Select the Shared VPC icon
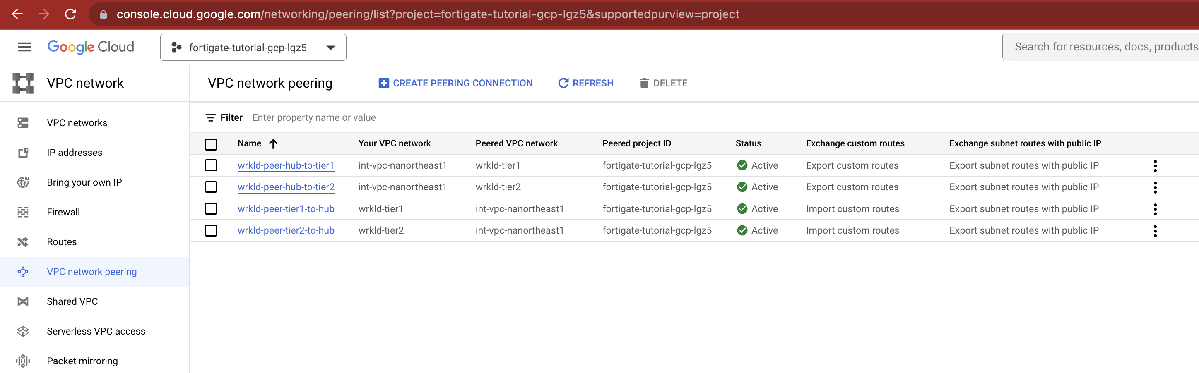Screen dimensions: 1199x373 (x=24, y=301)
